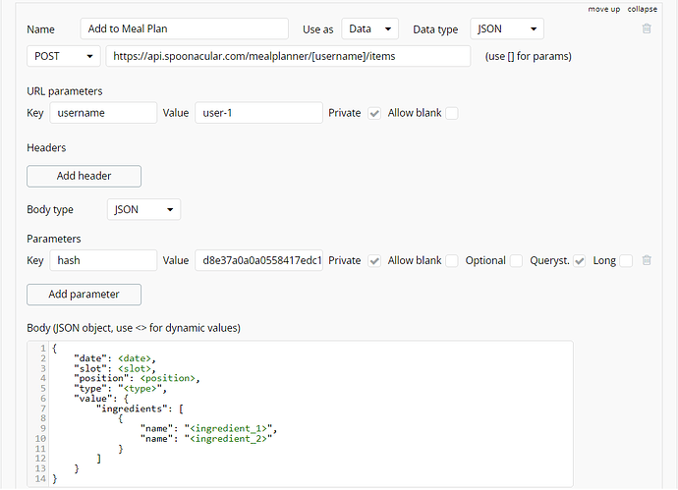Delete the hash parameter using its trash icon
678x490 pixels.
point(647,260)
